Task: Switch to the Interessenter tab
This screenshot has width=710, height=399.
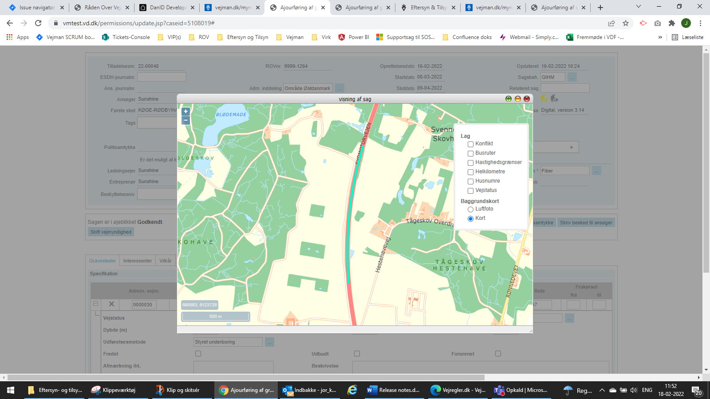Action: pos(138,261)
